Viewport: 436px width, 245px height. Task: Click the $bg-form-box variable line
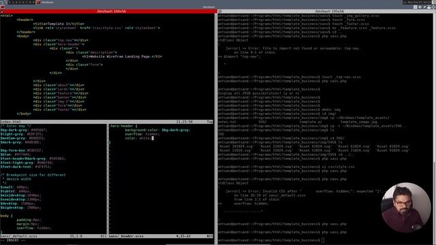22,150
